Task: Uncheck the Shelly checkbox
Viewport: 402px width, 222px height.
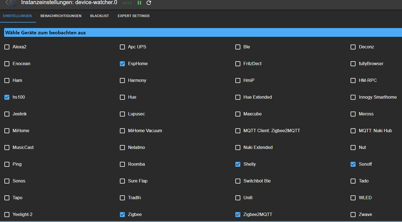Action: point(238,164)
